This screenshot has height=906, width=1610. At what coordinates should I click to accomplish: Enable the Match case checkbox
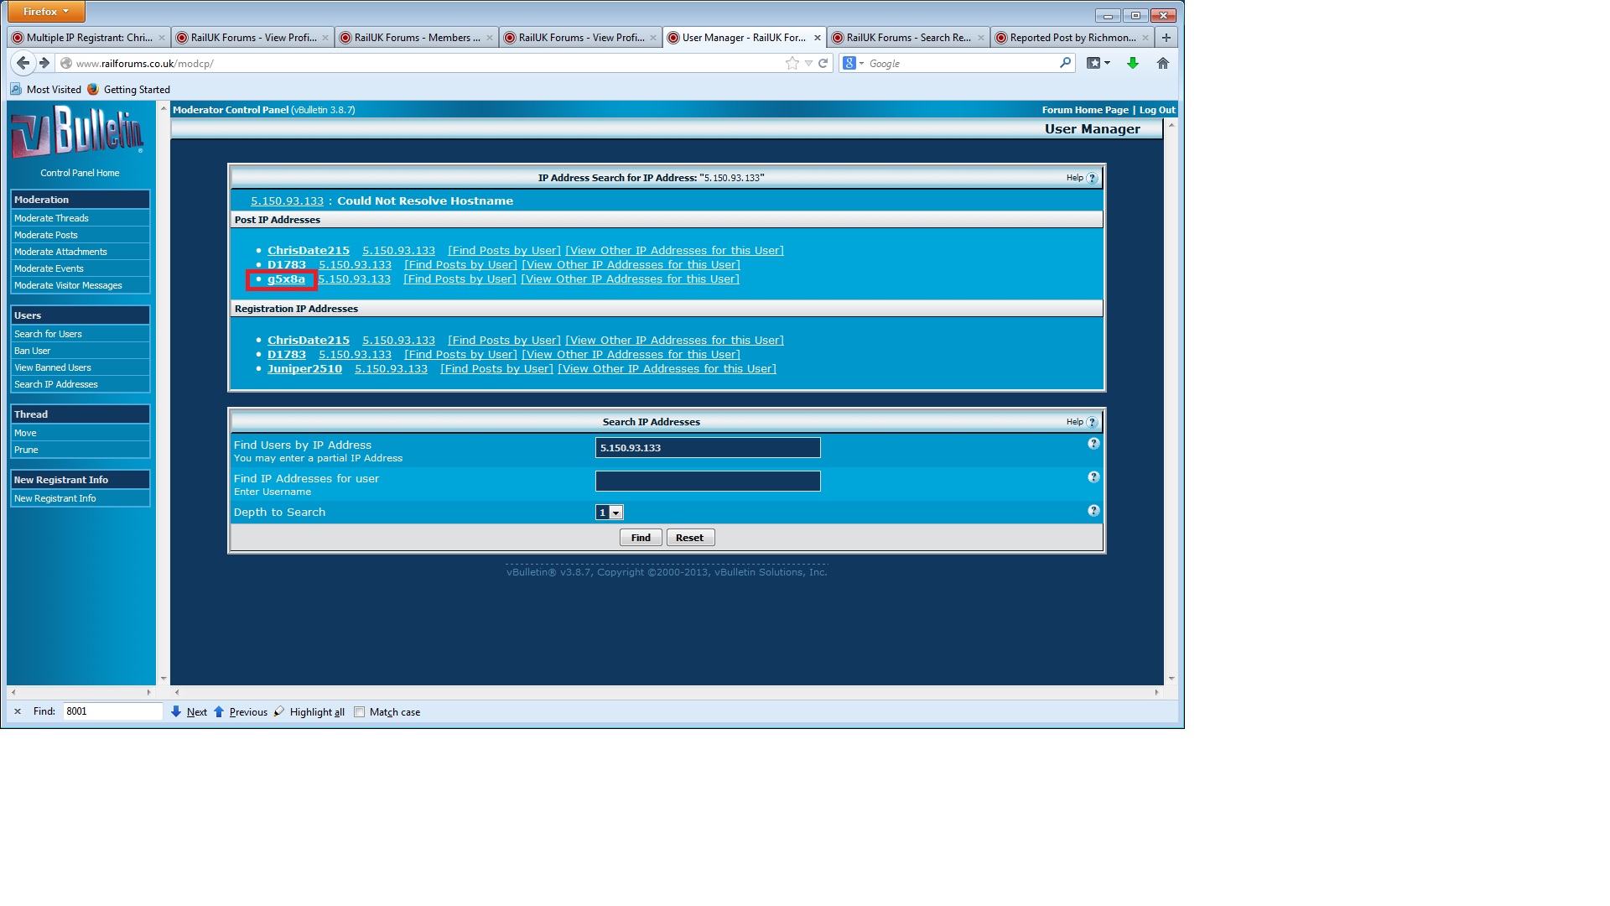(360, 711)
